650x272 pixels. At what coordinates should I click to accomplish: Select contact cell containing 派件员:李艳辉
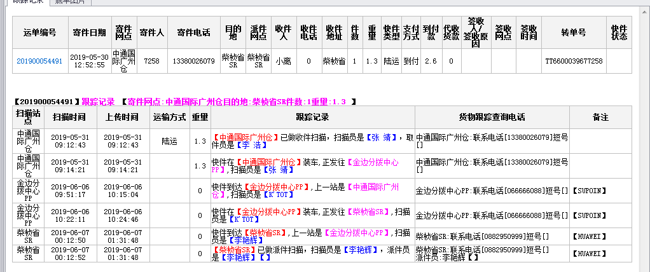492,254
